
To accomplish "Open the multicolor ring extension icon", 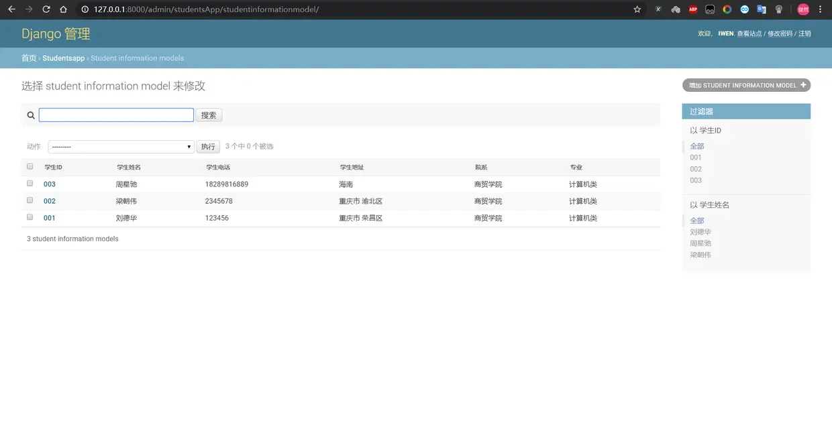I will (727, 9).
